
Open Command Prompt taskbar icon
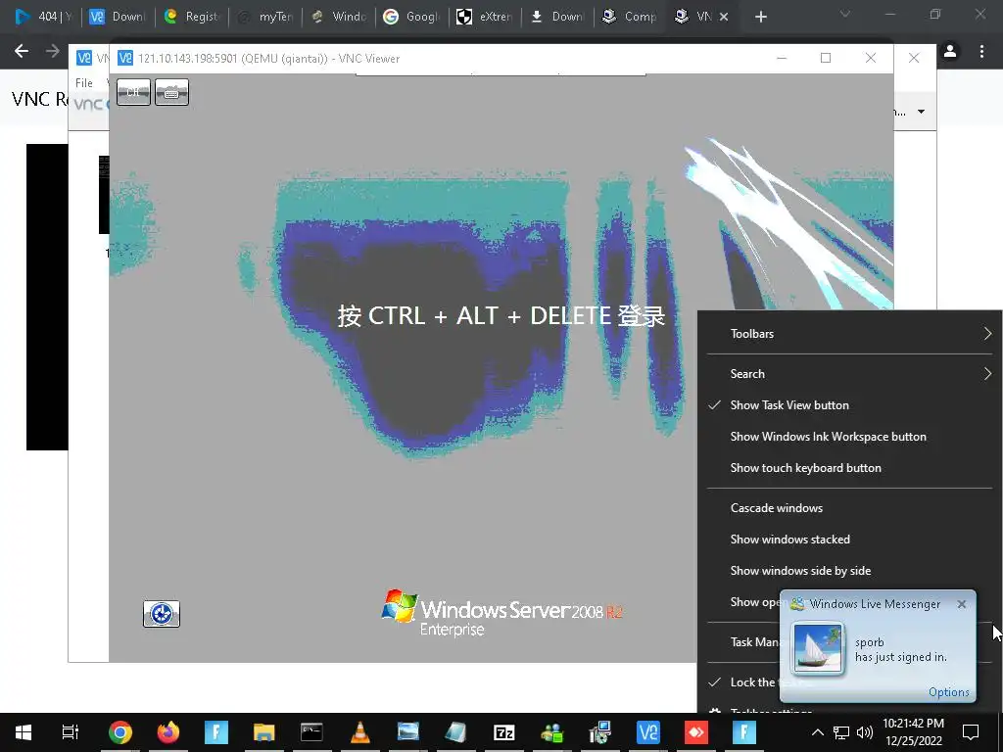(x=311, y=732)
